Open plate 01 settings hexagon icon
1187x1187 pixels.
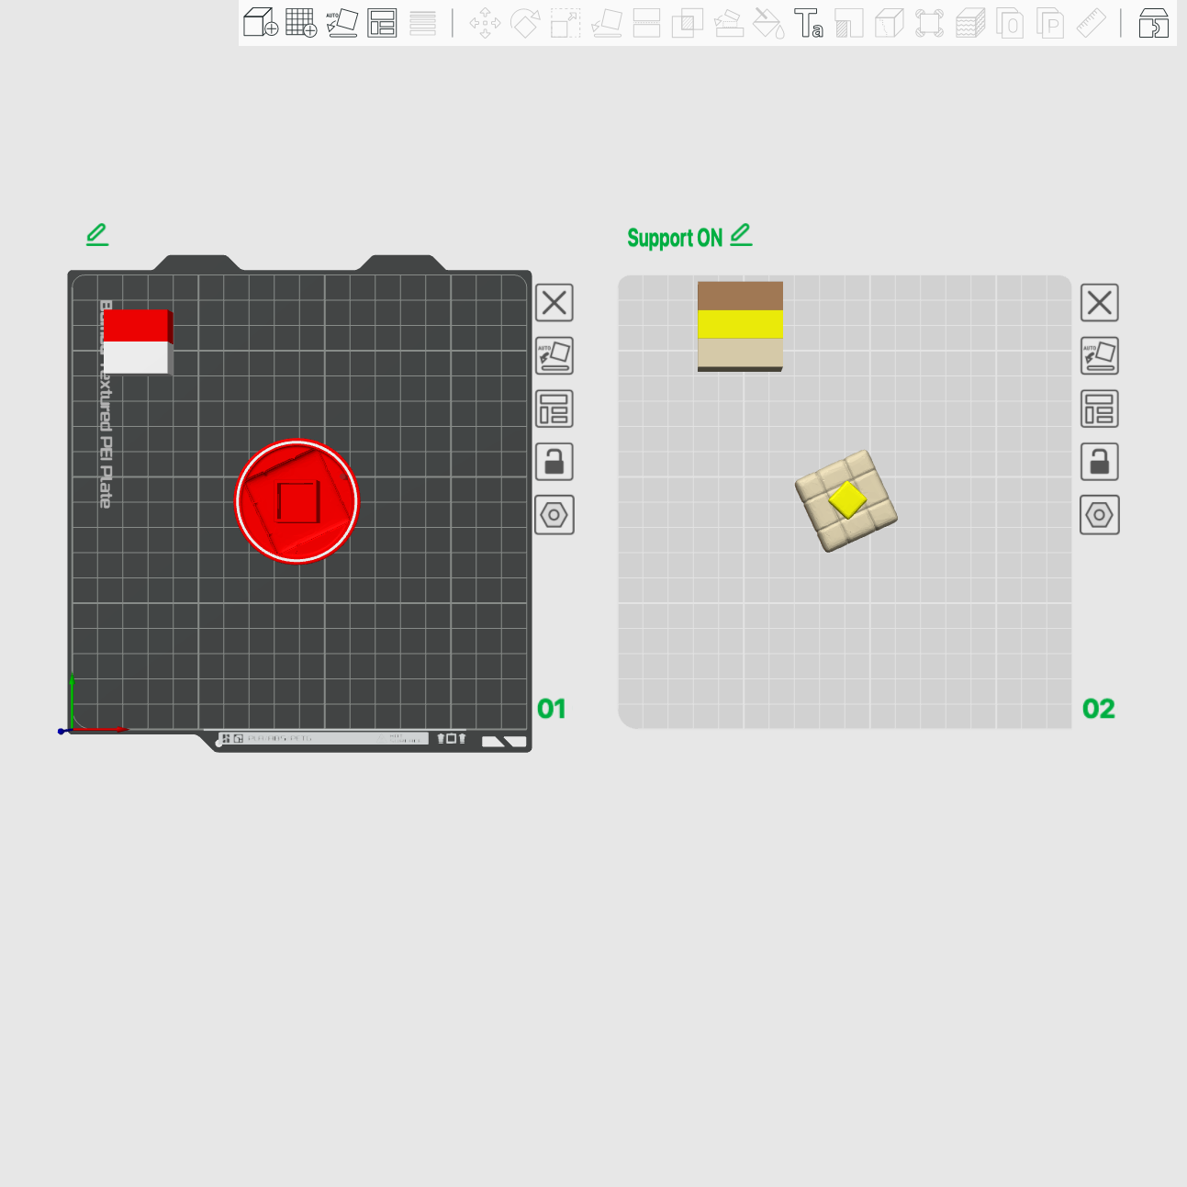554,515
